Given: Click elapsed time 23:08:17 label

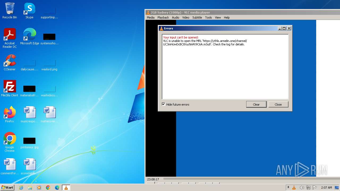Looking at the screenshot, I should tap(153, 179).
